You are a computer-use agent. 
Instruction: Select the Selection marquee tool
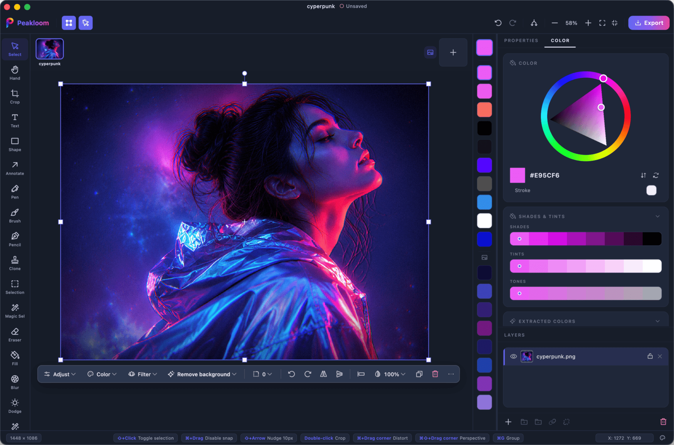15,287
